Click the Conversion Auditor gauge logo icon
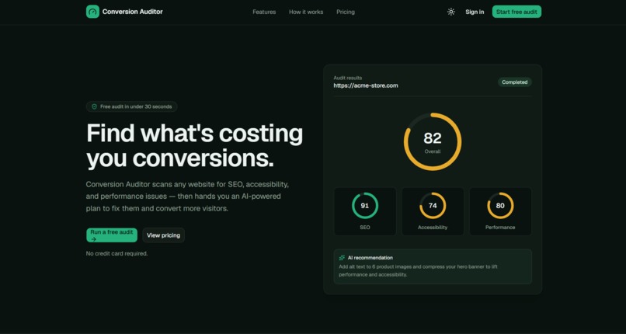626x334 pixels. coord(92,12)
